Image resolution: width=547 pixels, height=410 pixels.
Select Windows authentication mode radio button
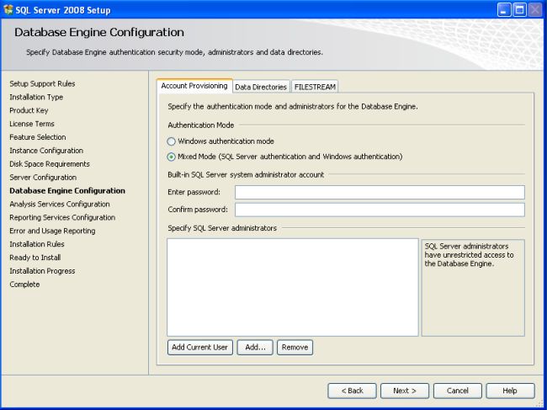click(171, 141)
